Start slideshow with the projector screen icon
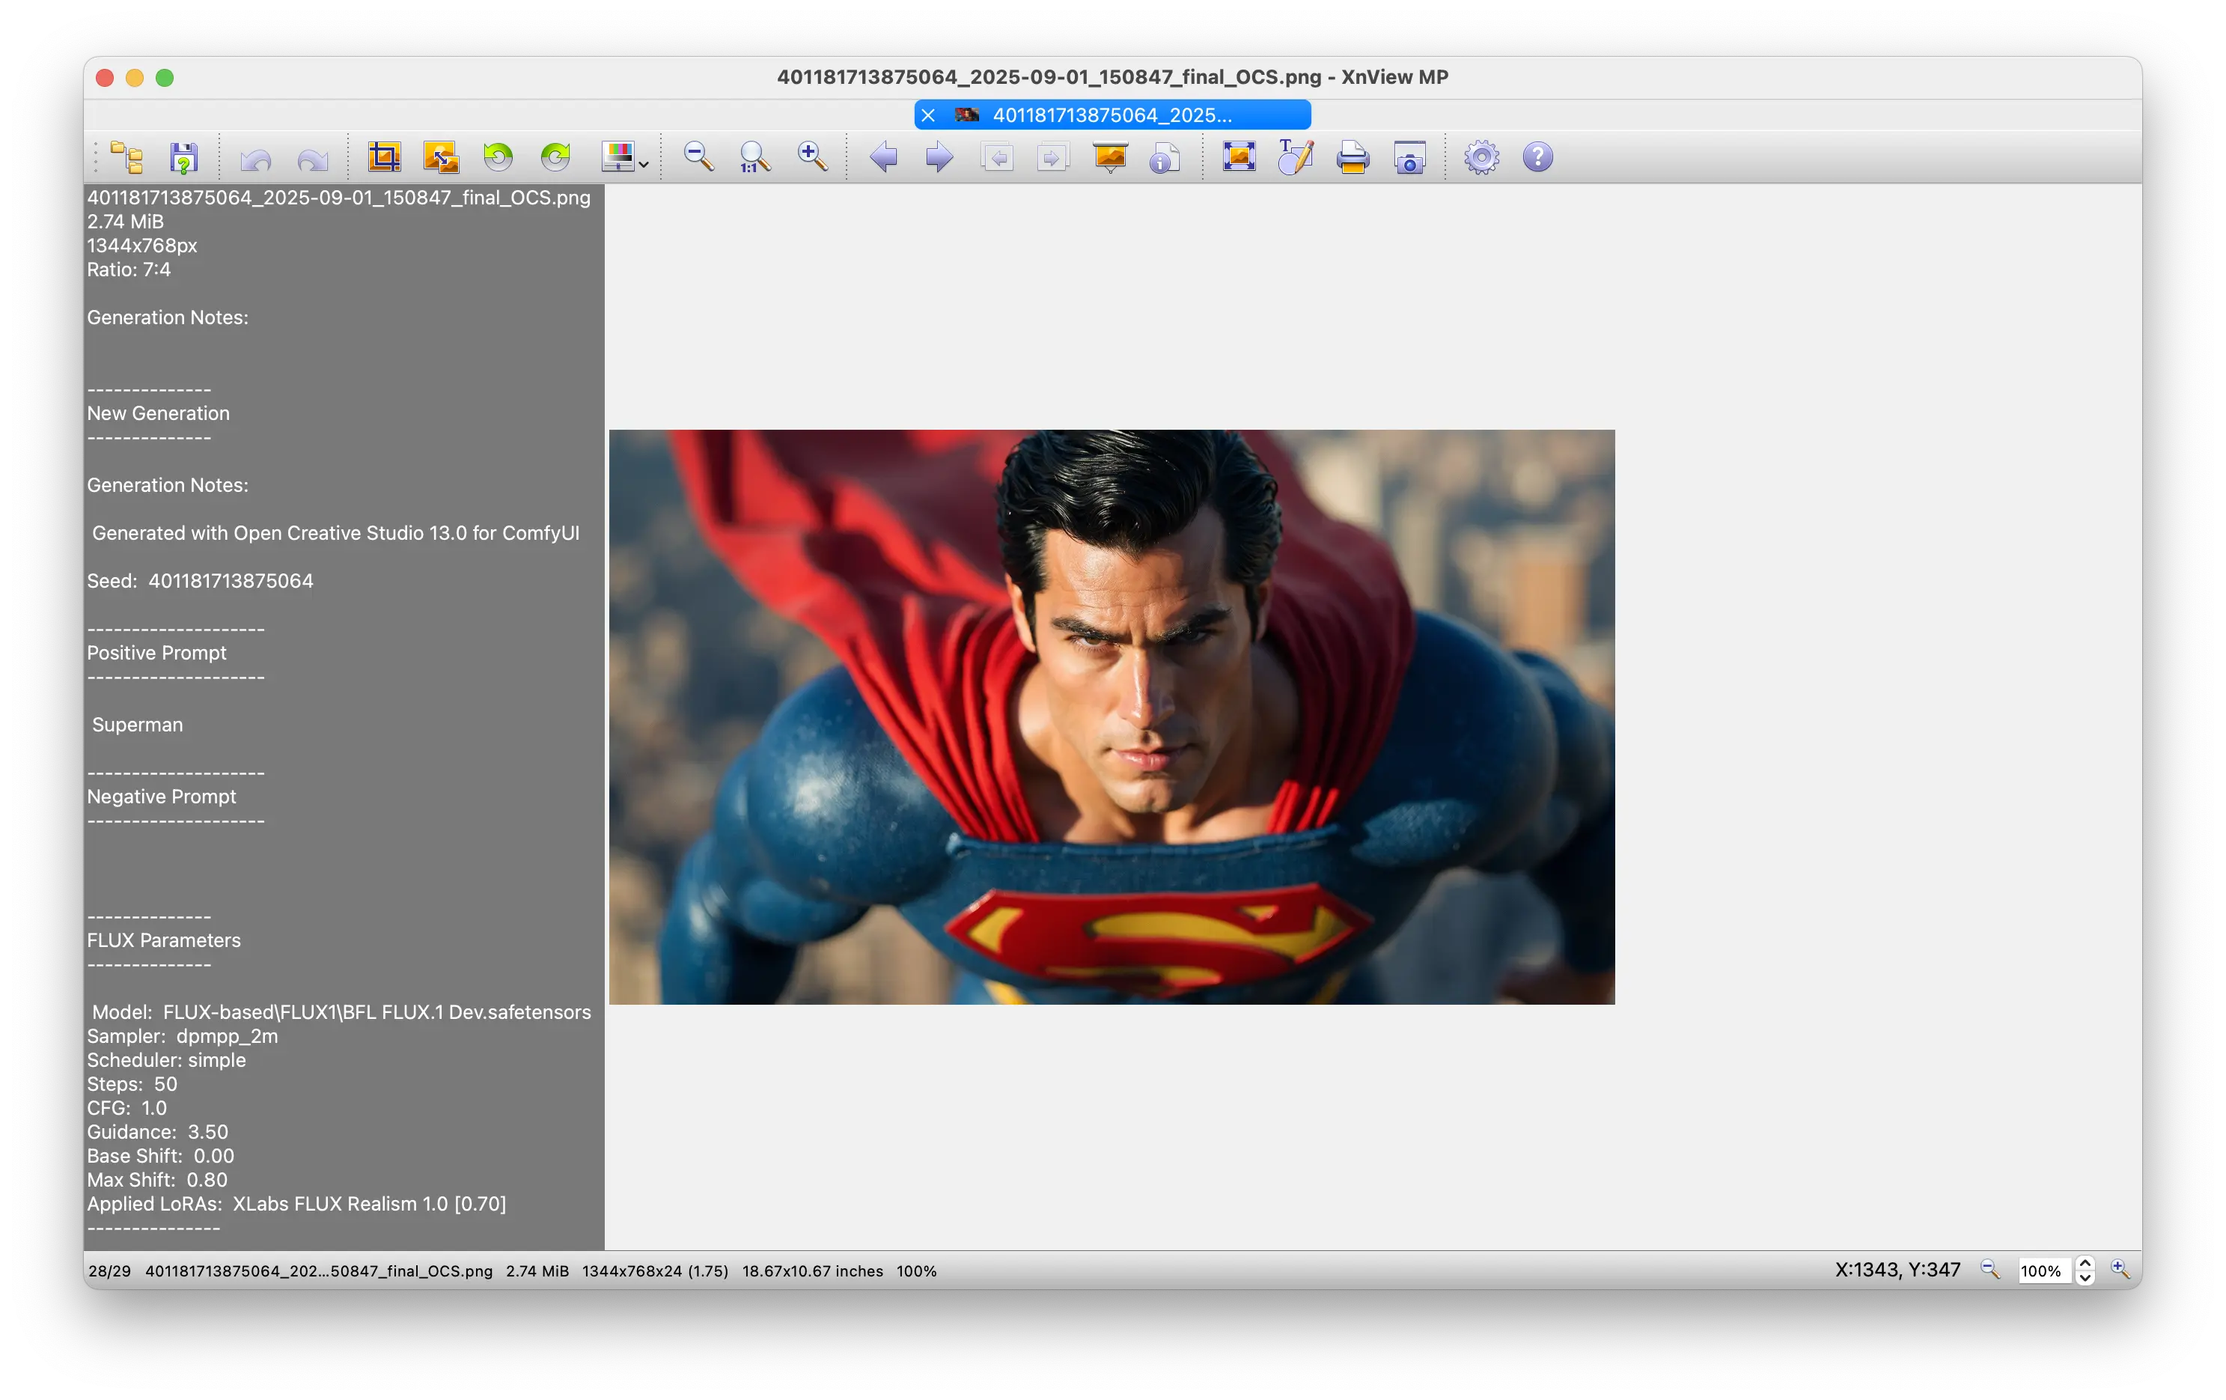The height and width of the screenshot is (1400, 2226). pyautogui.click(x=1109, y=157)
